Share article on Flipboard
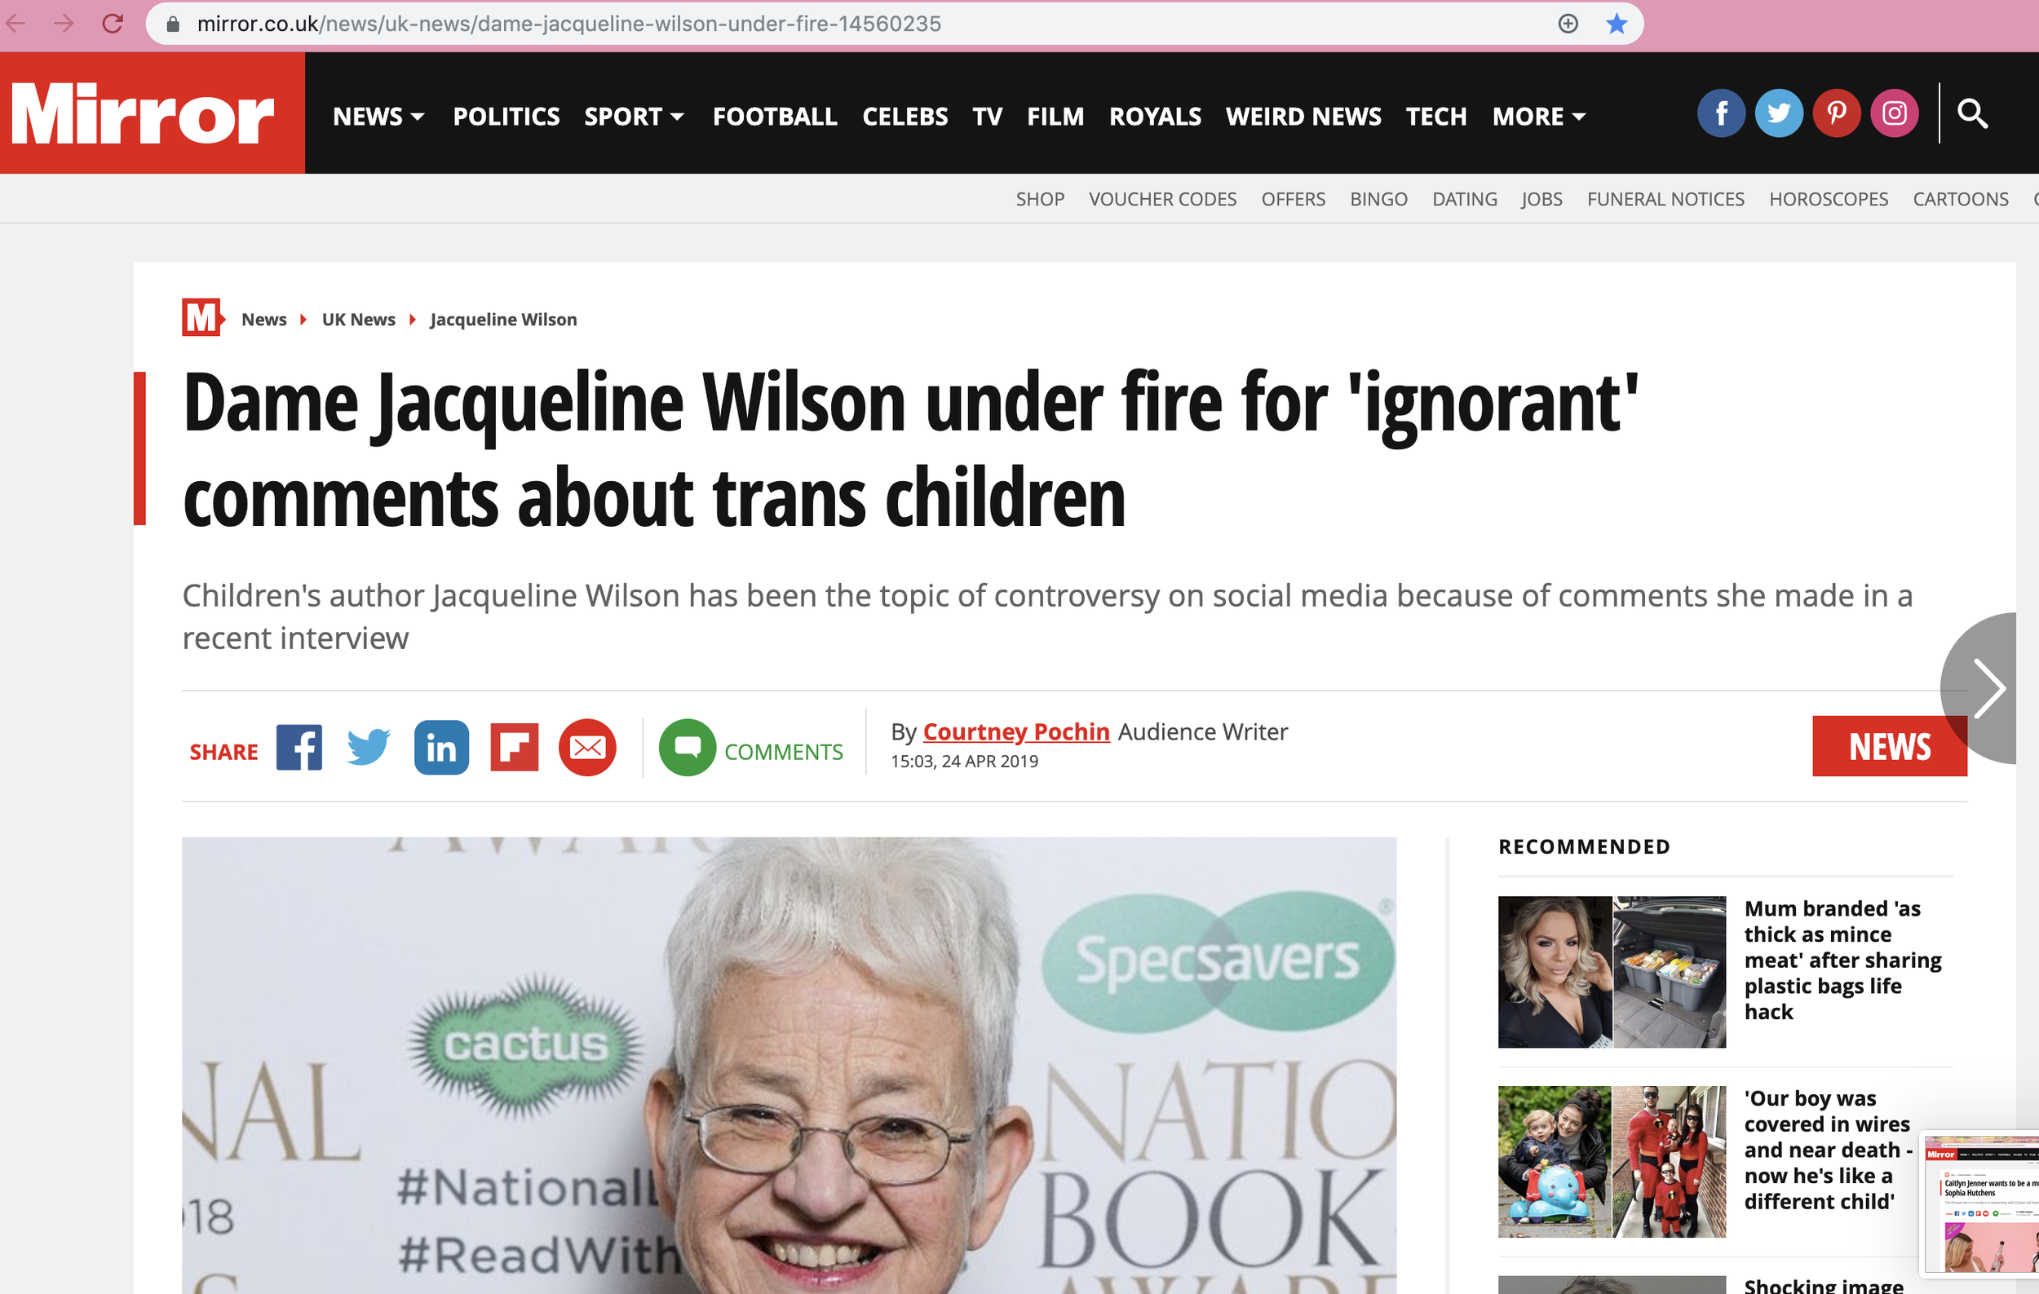Viewport: 2039px width, 1294px height. coord(514,749)
